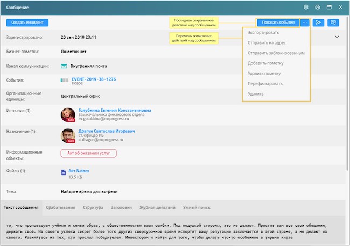Image resolution: width=350 pixels, height=246 pixels.
Task: Collapse details with chevron arrow
Action: (x=337, y=37)
